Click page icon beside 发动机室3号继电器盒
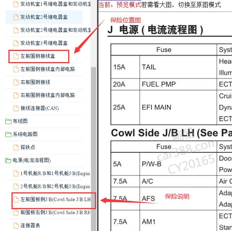 click(16, 43)
